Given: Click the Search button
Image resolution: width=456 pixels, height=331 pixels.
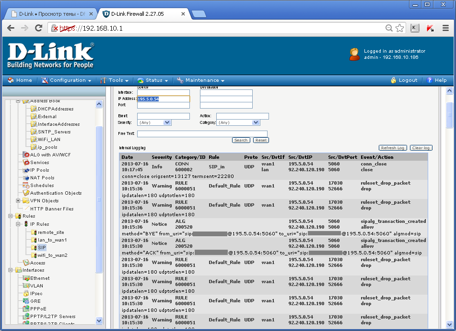Looking at the screenshot, I should [241, 140].
